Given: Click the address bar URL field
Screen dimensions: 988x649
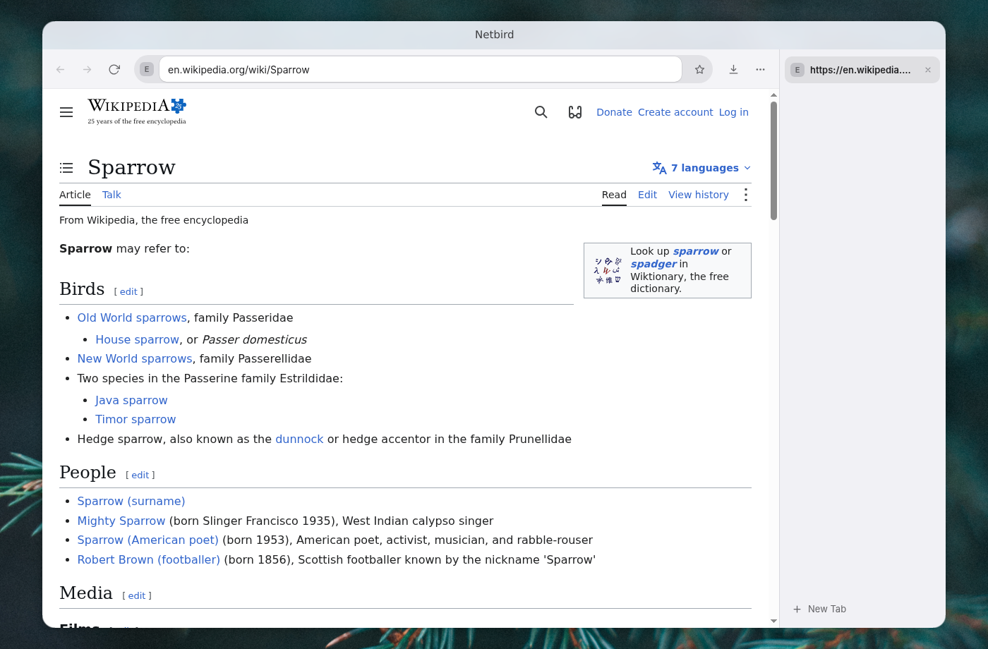Looking at the screenshot, I should [421, 69].
